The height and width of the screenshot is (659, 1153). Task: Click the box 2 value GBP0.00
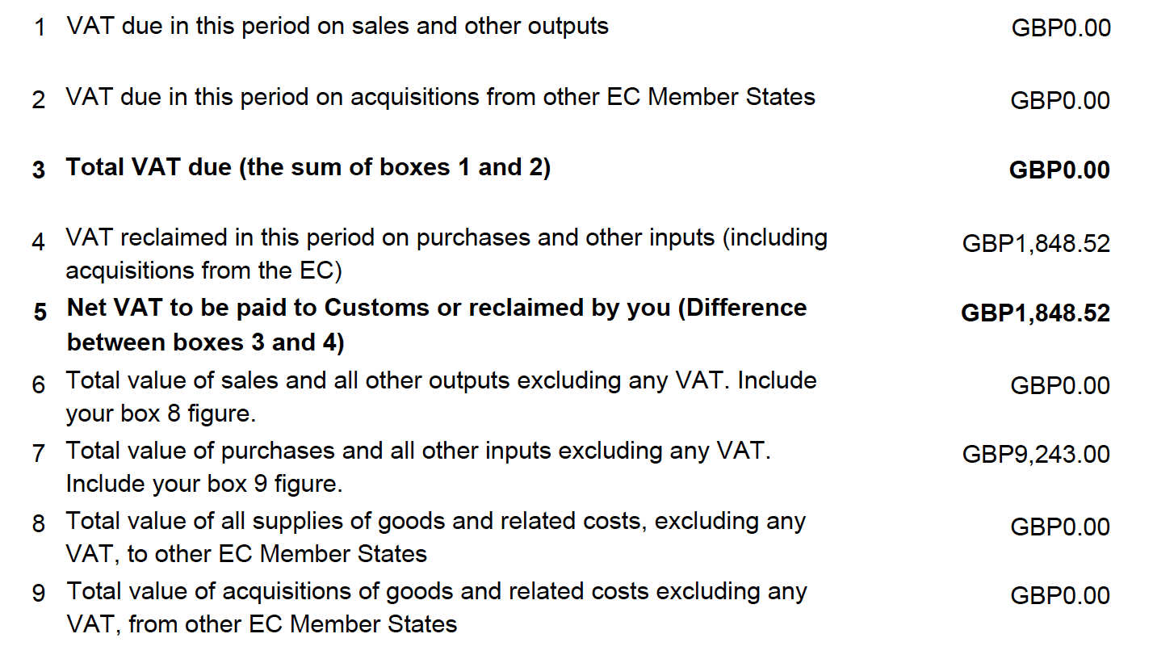tap(1060, 101)
